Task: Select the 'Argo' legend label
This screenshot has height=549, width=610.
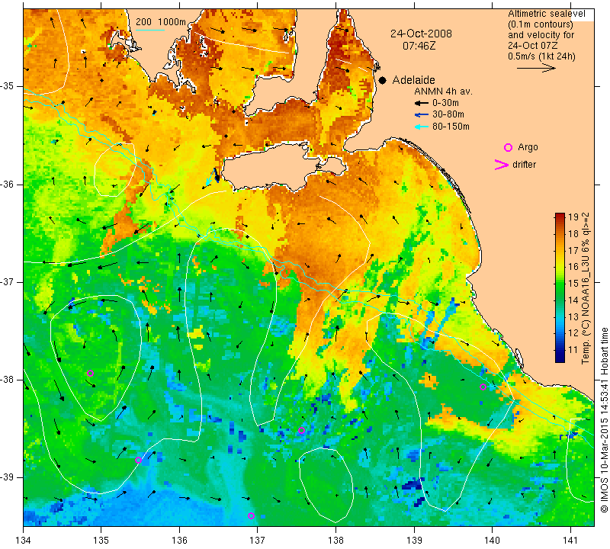Action: click(x=528, y=147)
